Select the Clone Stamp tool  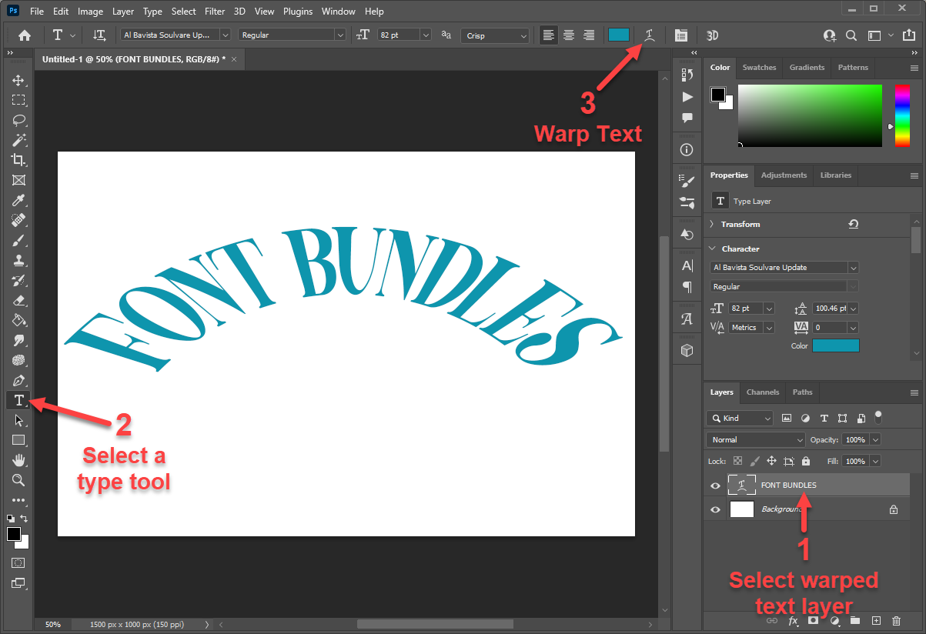[x=18, y=260]
